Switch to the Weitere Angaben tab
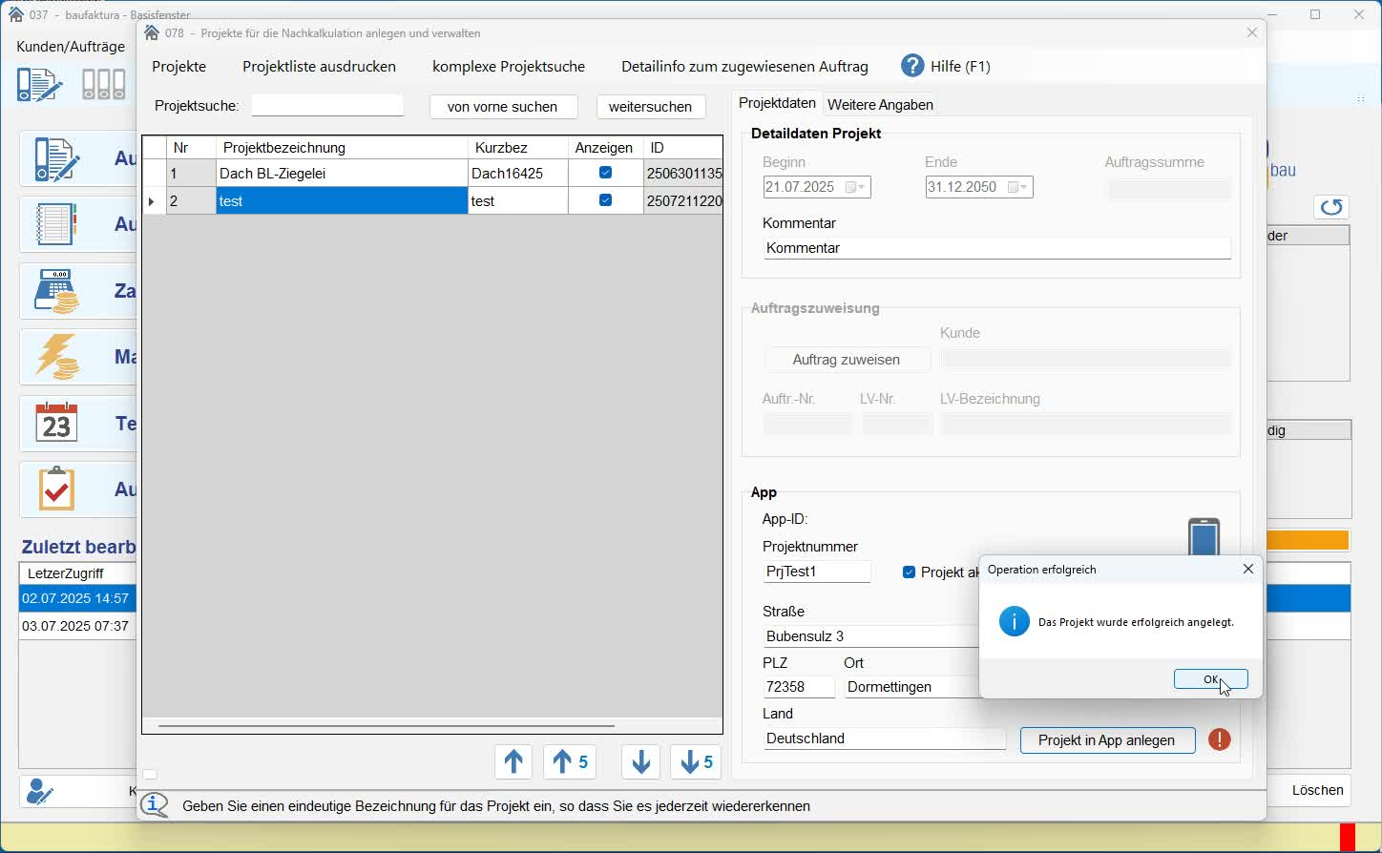The width and height of the screenshot is (1382, 853). [x=881, y=105]
